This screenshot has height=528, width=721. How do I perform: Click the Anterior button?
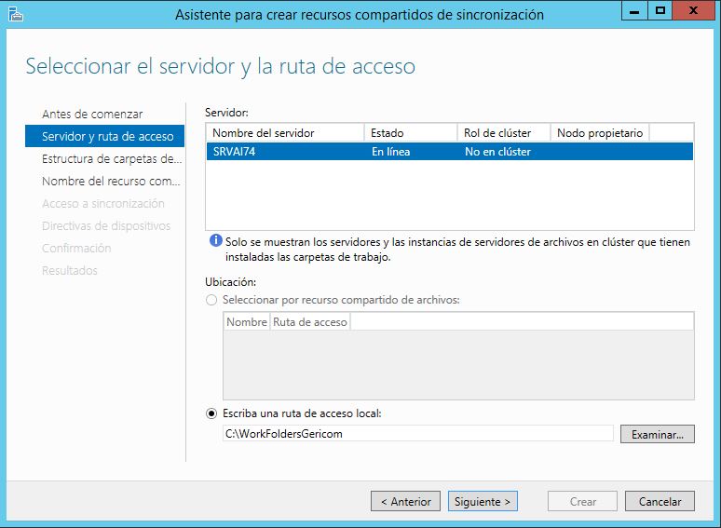pyautogui.click(x=406, y=501)
